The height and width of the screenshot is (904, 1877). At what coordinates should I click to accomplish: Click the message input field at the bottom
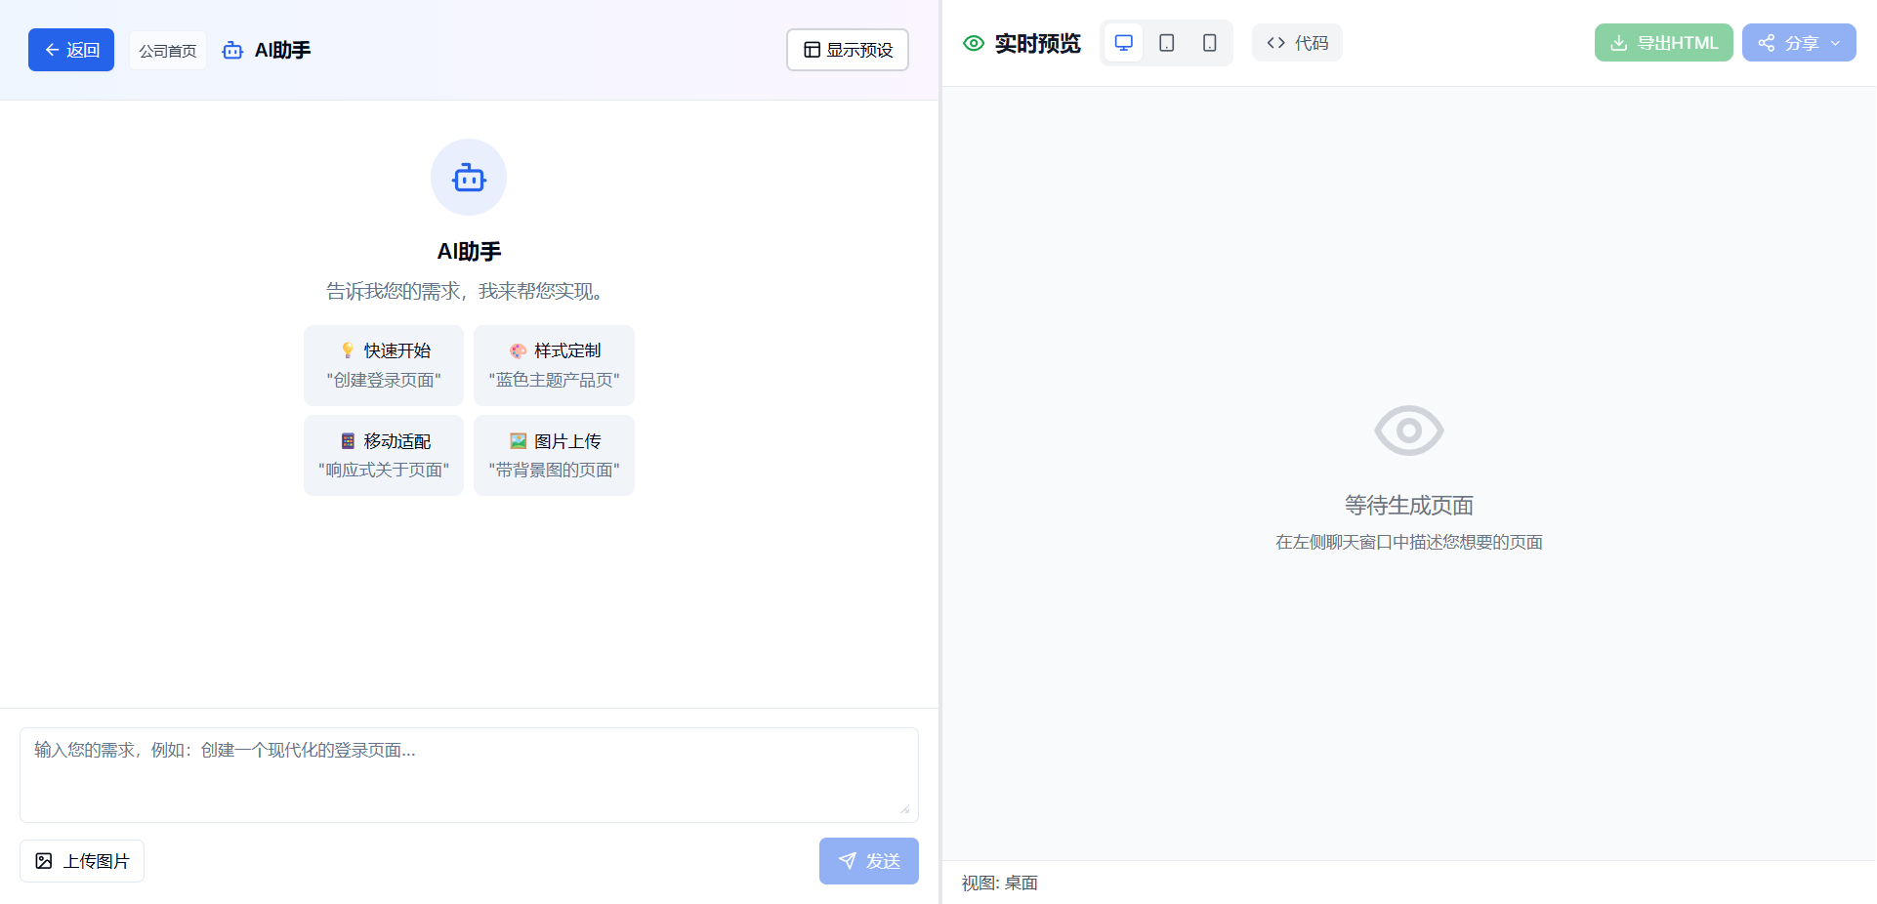click(469, 774)
